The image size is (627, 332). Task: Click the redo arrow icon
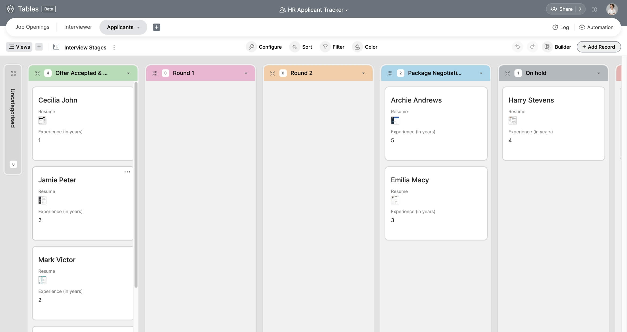point(532,47)
